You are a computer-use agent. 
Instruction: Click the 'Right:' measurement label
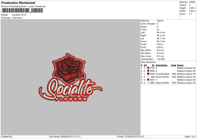click(143, 35)
